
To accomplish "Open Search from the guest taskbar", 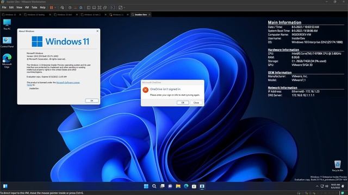I will click(x=154, y=186).
